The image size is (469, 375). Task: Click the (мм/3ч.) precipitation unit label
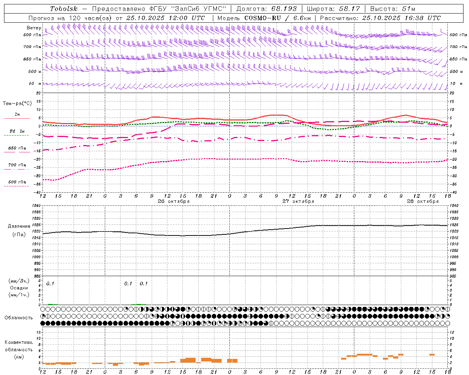pos(19,281)
